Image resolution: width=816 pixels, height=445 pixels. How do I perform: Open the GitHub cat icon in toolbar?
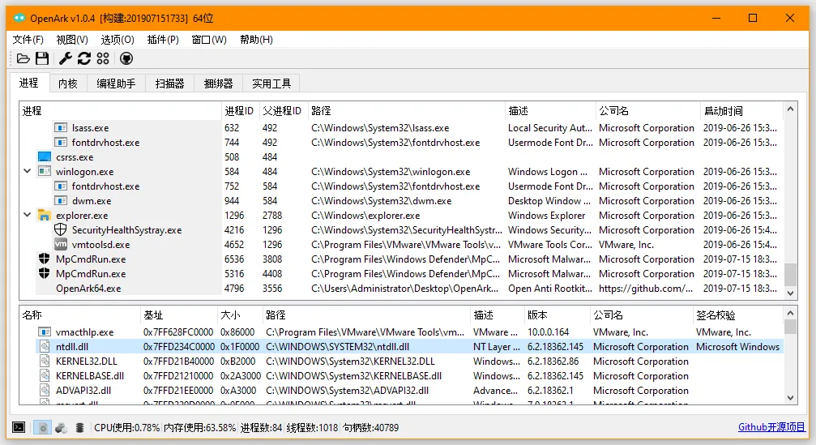(126, 58)
